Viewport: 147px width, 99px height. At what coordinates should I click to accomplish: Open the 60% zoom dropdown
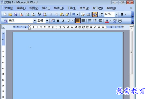tap(116, 14)
